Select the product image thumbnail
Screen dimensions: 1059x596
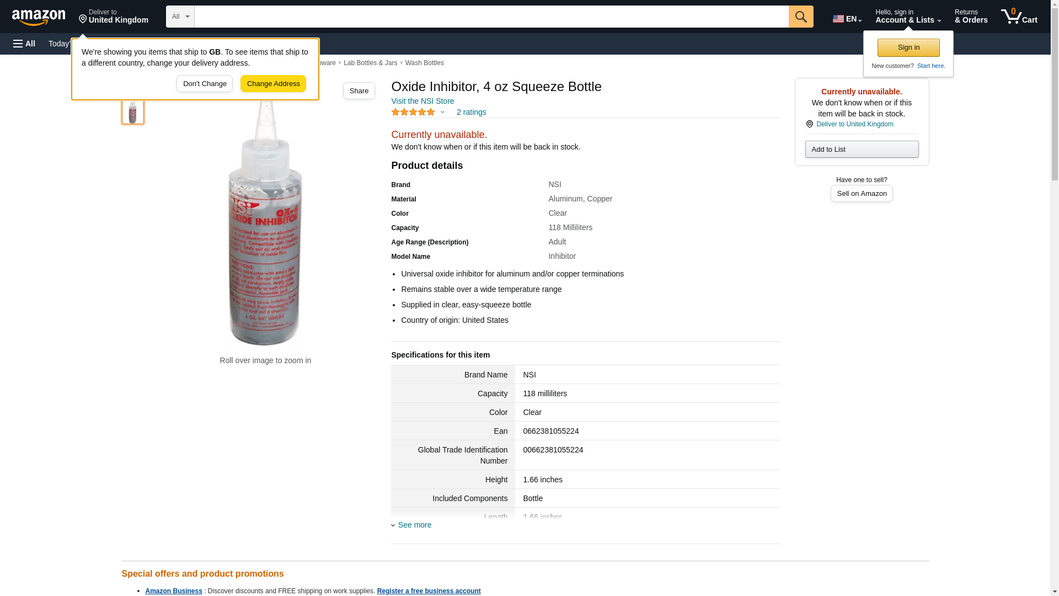(133, 112)
